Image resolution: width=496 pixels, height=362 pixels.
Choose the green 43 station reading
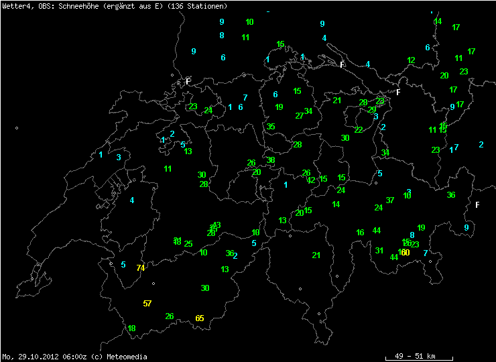pos(216,225)
